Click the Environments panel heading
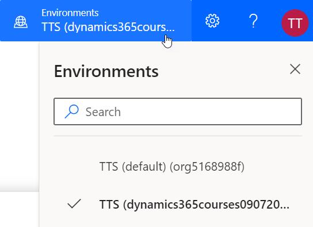 106,71
